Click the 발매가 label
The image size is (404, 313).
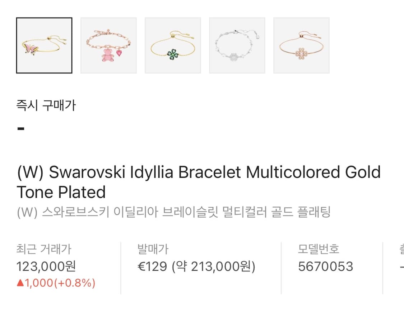click(153, 249)
